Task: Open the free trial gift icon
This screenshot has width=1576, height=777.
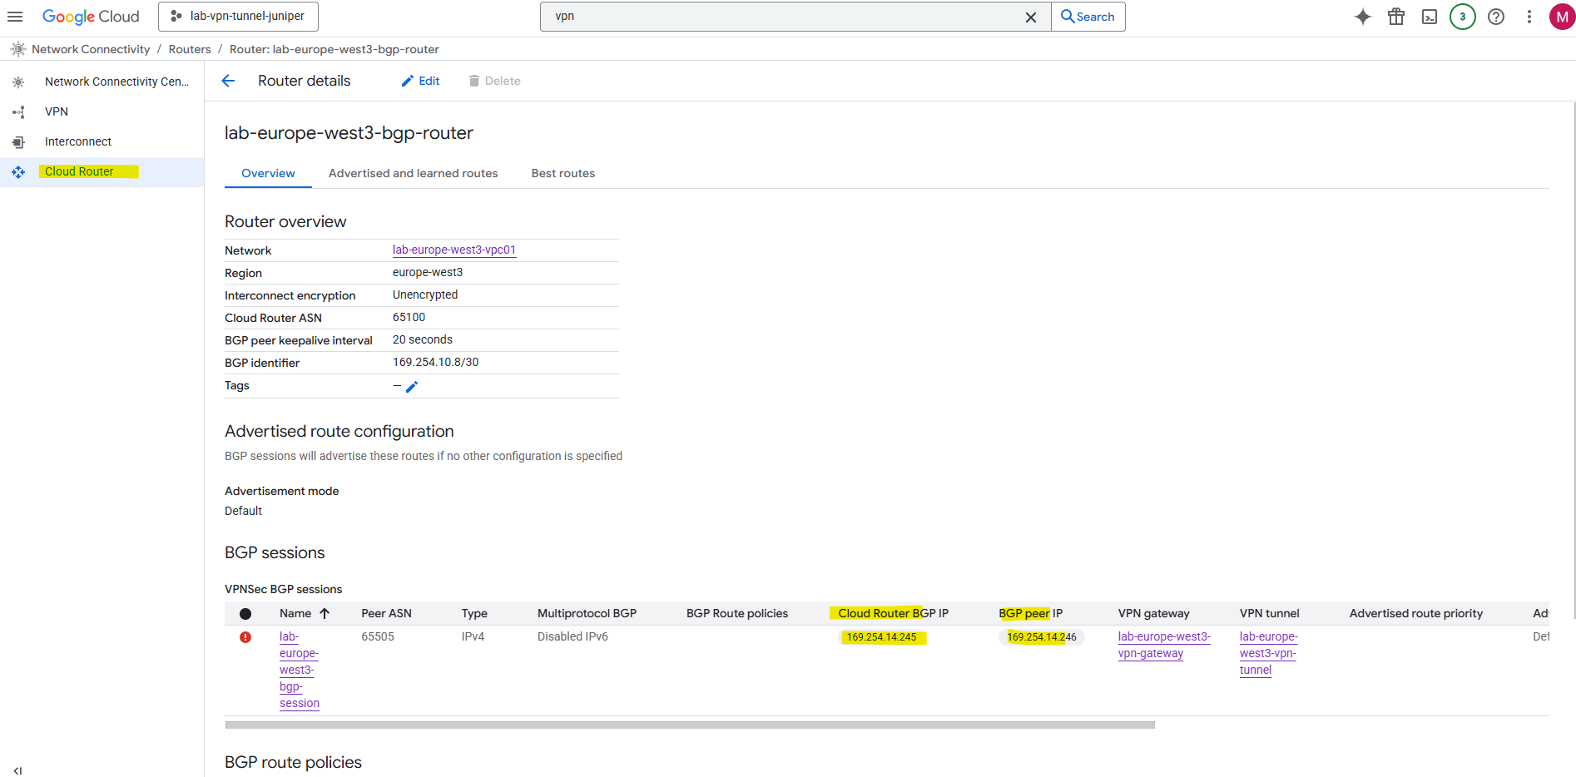Action: coord(1396,17)
